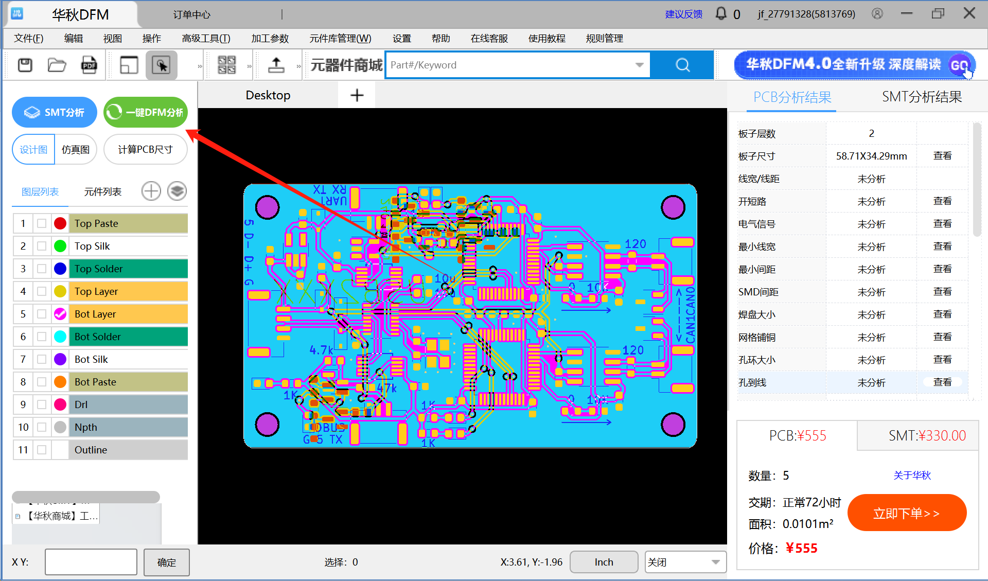The width and height of the screenshot is (988, 581).
Task: Expand the overflow chevron after upload icon
Action: tap(298, 66)
